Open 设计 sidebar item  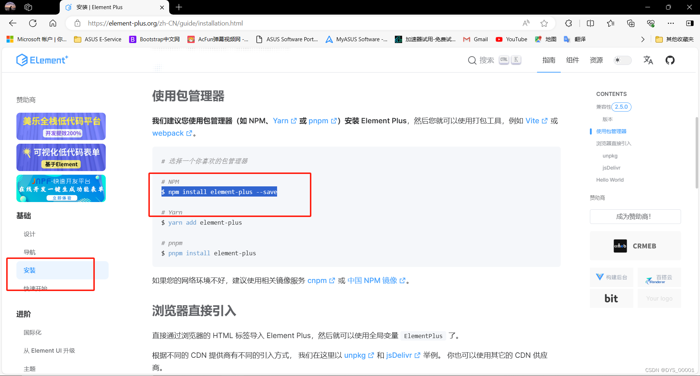coord(30,234)
